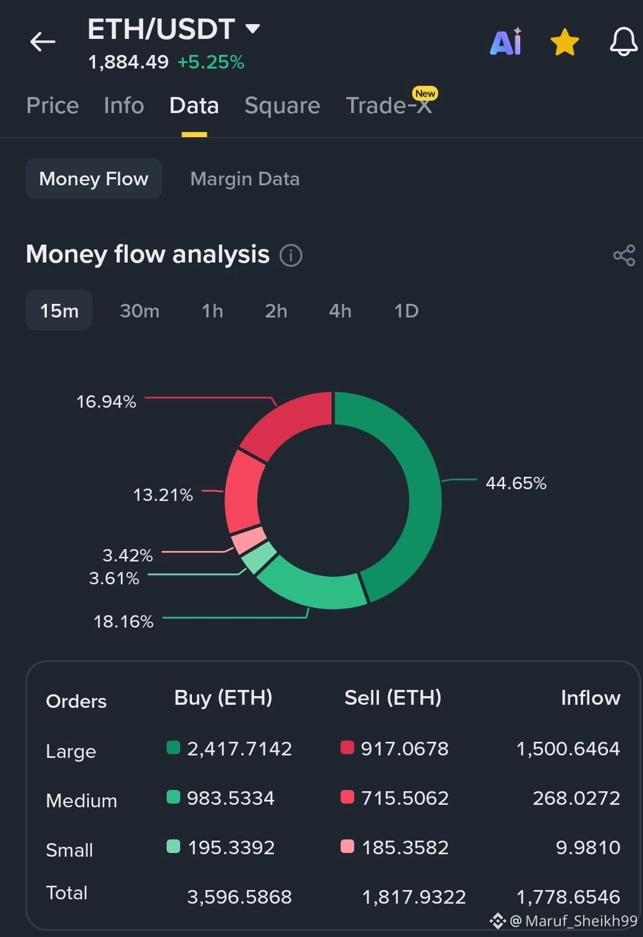Click Medium inflow value 268.0272
Screen dimensions: 643x937
pyautogui.click(x=576, y=798)
